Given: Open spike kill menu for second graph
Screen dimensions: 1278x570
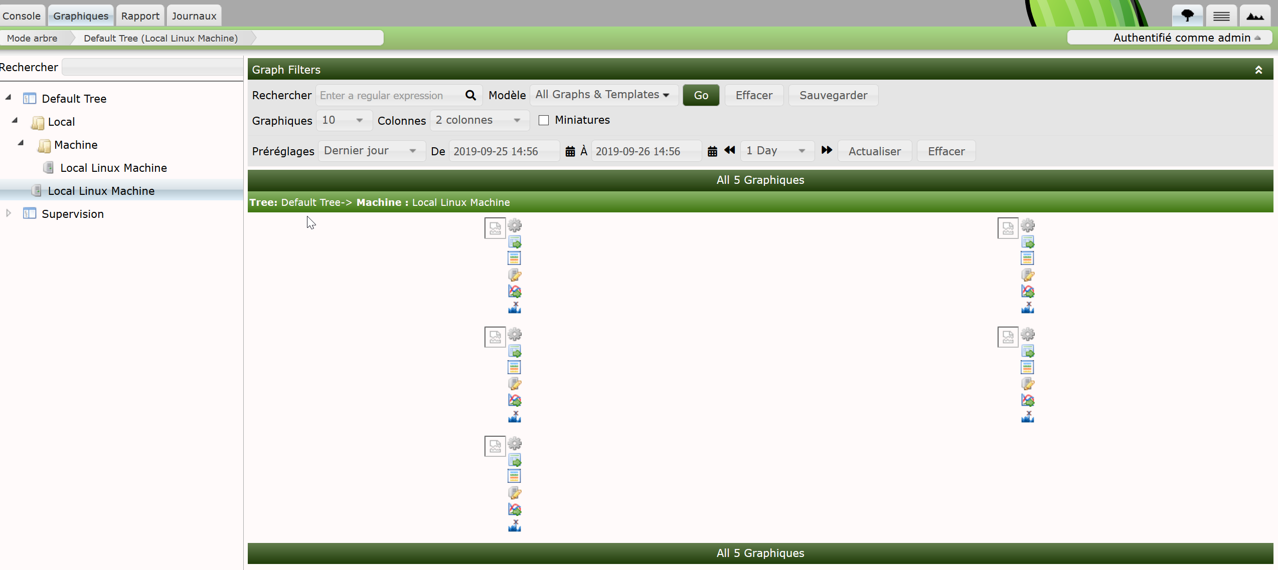Looking at the screenshot, I should 1028,308.
